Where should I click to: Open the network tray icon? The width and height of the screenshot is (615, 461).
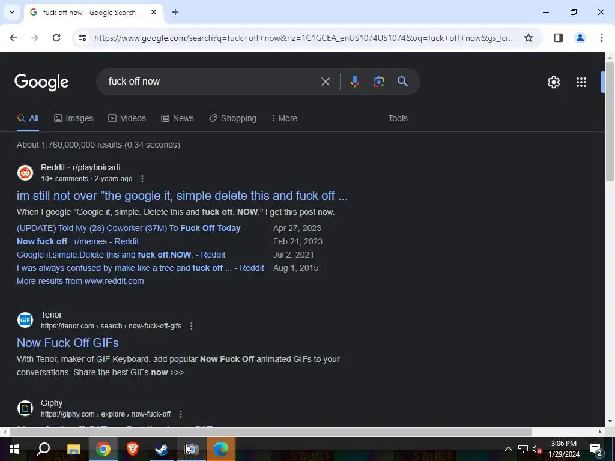click(523, 449)
